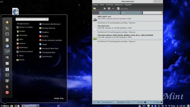The image size is (190, 107).
Task: Click the HDV_0057.avi video file icon
Action: [x=95, y=20]
